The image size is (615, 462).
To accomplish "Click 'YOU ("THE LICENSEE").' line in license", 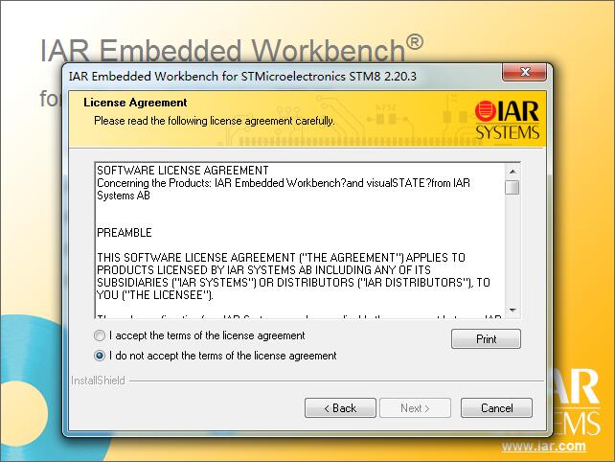I will coord(155,295).
